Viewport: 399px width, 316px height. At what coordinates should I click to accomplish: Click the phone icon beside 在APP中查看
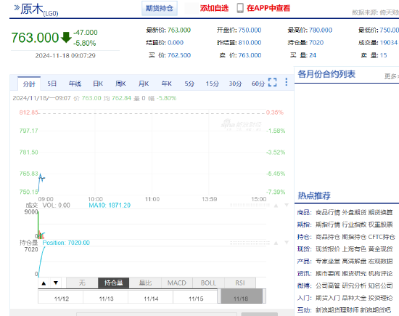240,8
